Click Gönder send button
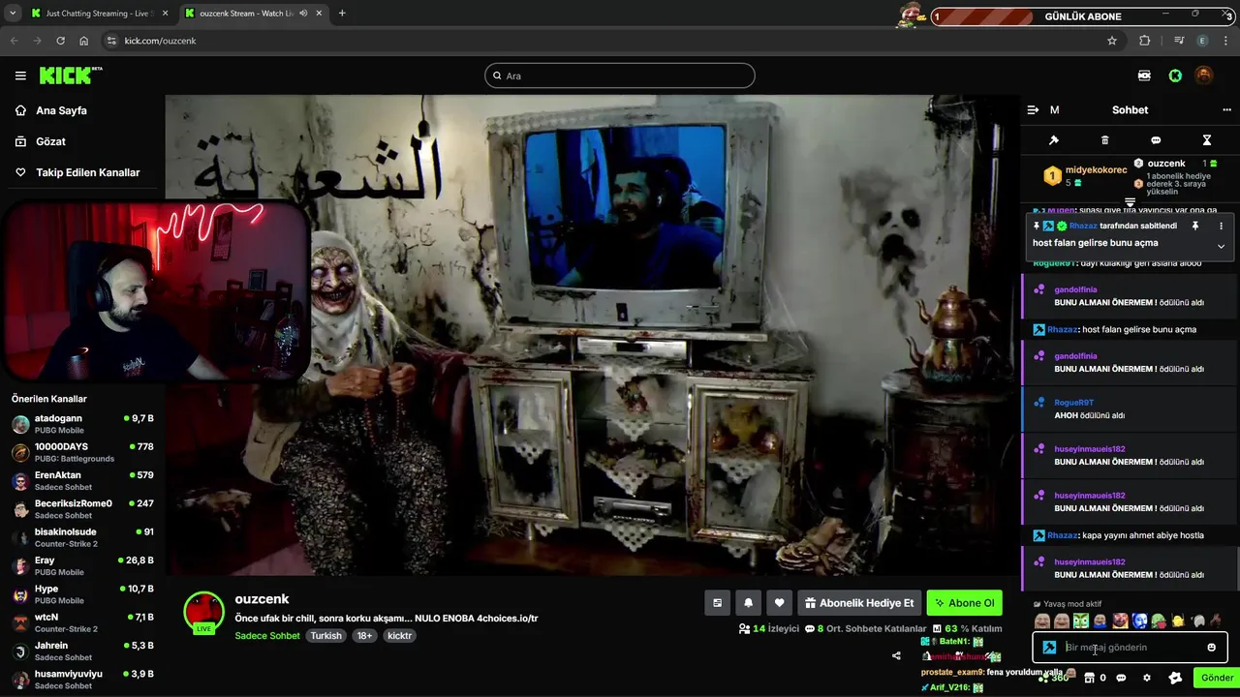This screenshot has width=1240, height=697. (x=1217, y=678)
